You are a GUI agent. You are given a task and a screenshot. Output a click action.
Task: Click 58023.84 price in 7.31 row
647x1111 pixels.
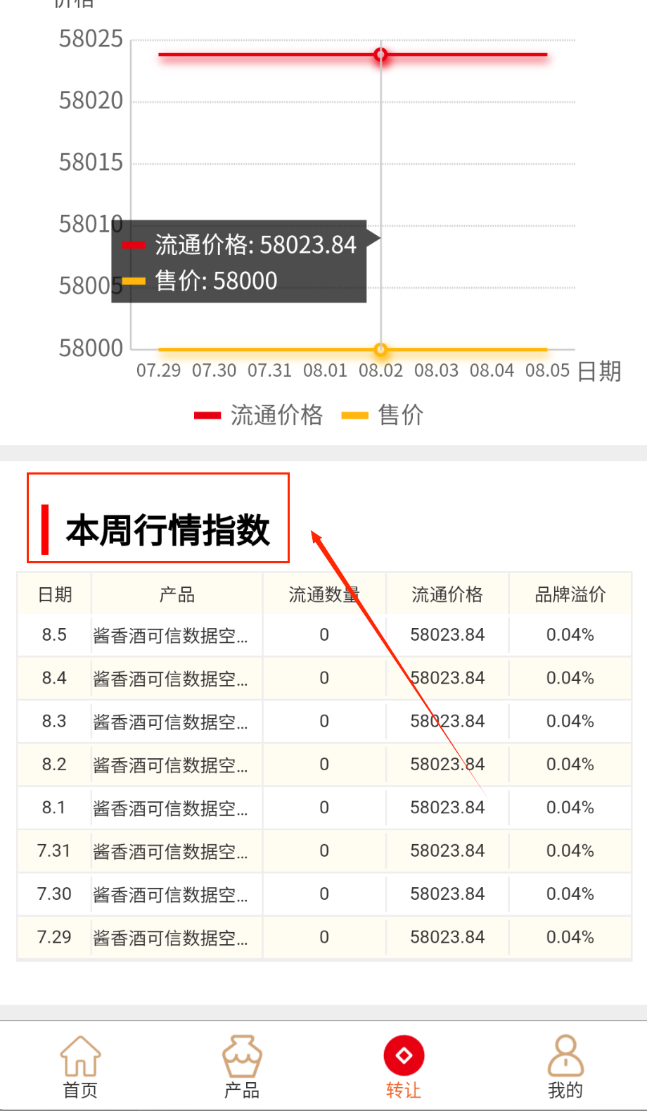pos(447,851)
